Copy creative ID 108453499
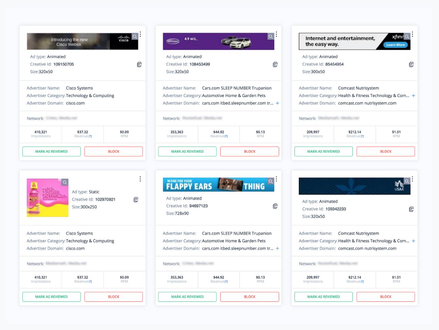 pyautogui.click(x=275, y=64)
